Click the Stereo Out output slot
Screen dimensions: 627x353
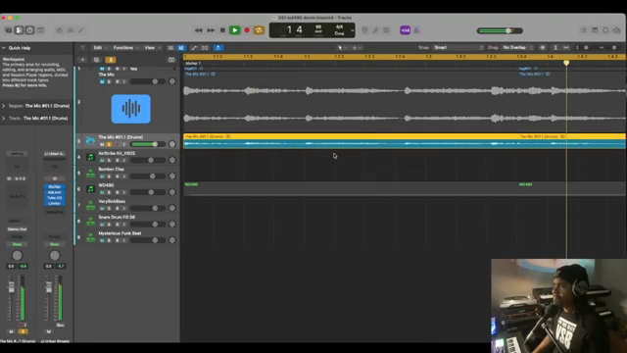coord(17,229)
